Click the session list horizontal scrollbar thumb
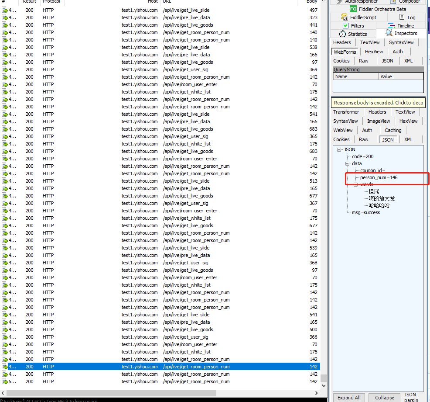The height and width of the screenshot is (402, 430). [111, 393]
